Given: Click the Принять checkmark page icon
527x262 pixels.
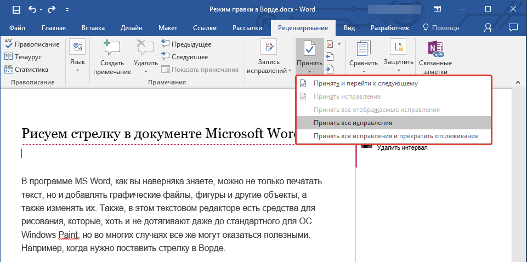Looking at the screenshot, I should (309, 48).
